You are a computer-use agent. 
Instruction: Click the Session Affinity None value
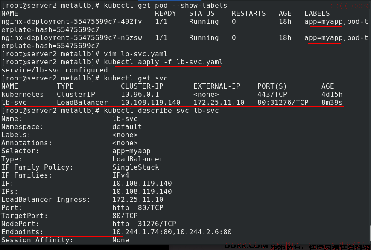tap(121, 240)
